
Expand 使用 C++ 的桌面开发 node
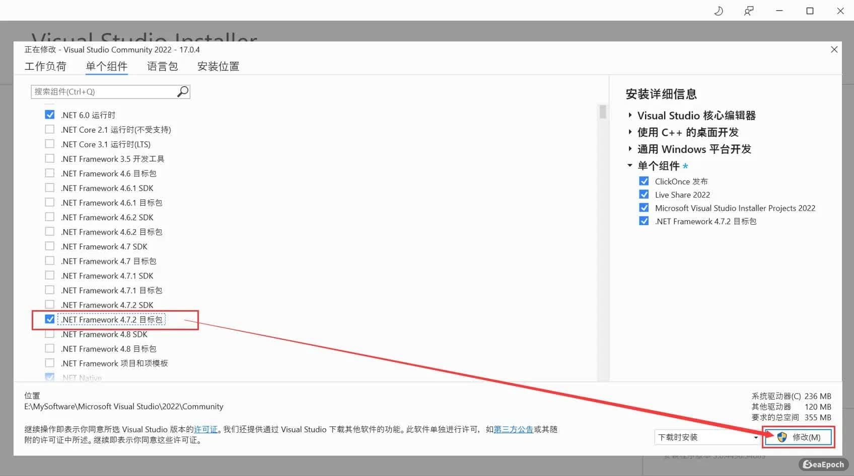pyautogui.click(x=630, y=132)
